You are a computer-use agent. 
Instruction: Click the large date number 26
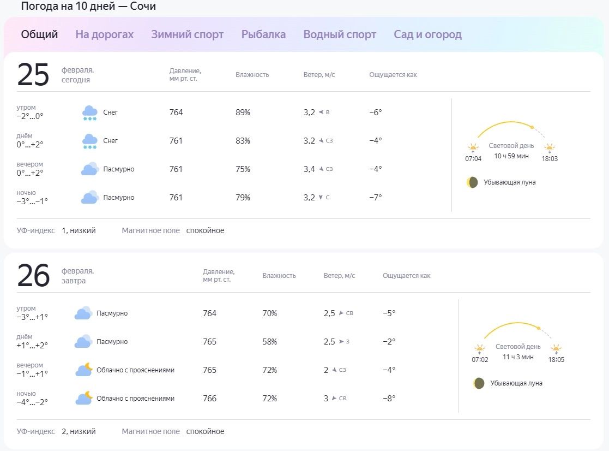33,276
